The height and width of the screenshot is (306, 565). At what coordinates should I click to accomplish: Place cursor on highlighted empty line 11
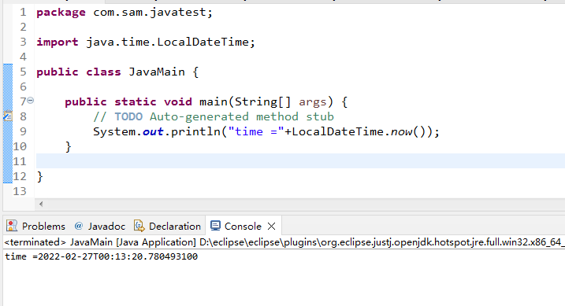tap(300, 160)
